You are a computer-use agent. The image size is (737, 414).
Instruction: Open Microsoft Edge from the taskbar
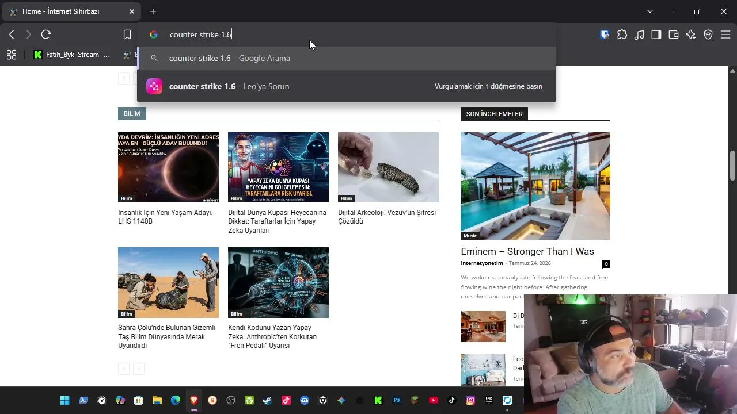pyautogui.click(x=176, y=400)
